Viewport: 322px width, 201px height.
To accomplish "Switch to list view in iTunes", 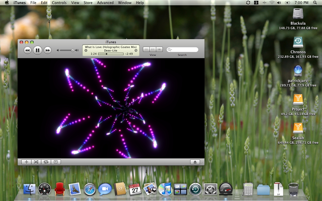I will click(x=146, y=49).
